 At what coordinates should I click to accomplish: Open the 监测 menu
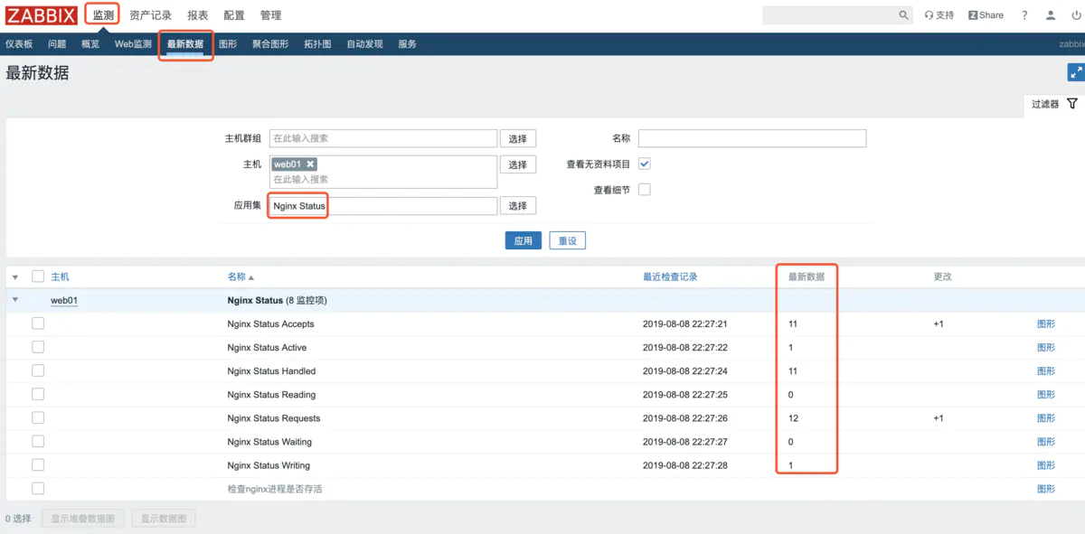coord(103,15)
